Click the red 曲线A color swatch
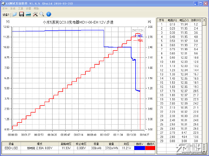 pyautogui.click(x=150, y=148)
